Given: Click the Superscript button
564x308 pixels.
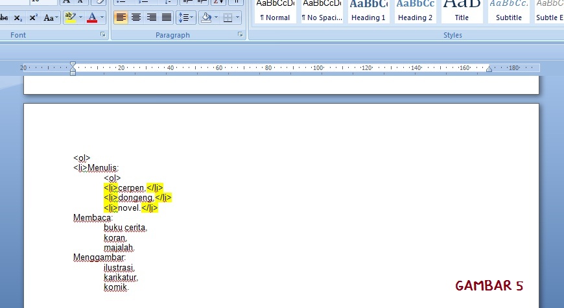Looking at the screenshot, I should (x=33, y=18).
